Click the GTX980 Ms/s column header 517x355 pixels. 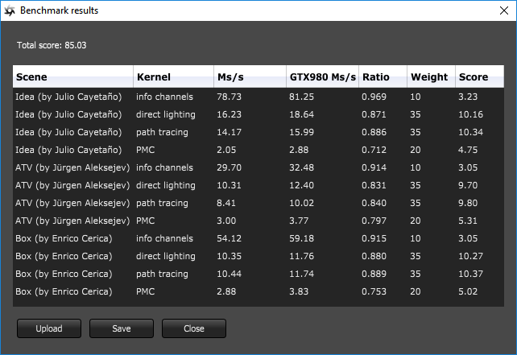pos(321,77)
